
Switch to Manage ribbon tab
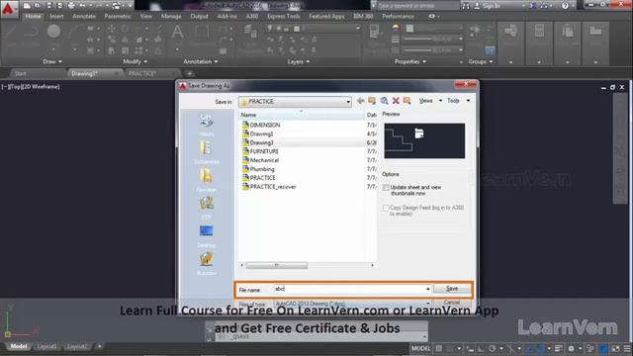[x=171, y=16]
